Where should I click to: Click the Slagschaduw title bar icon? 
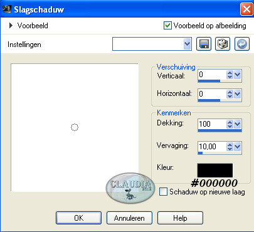pos(6,9)
